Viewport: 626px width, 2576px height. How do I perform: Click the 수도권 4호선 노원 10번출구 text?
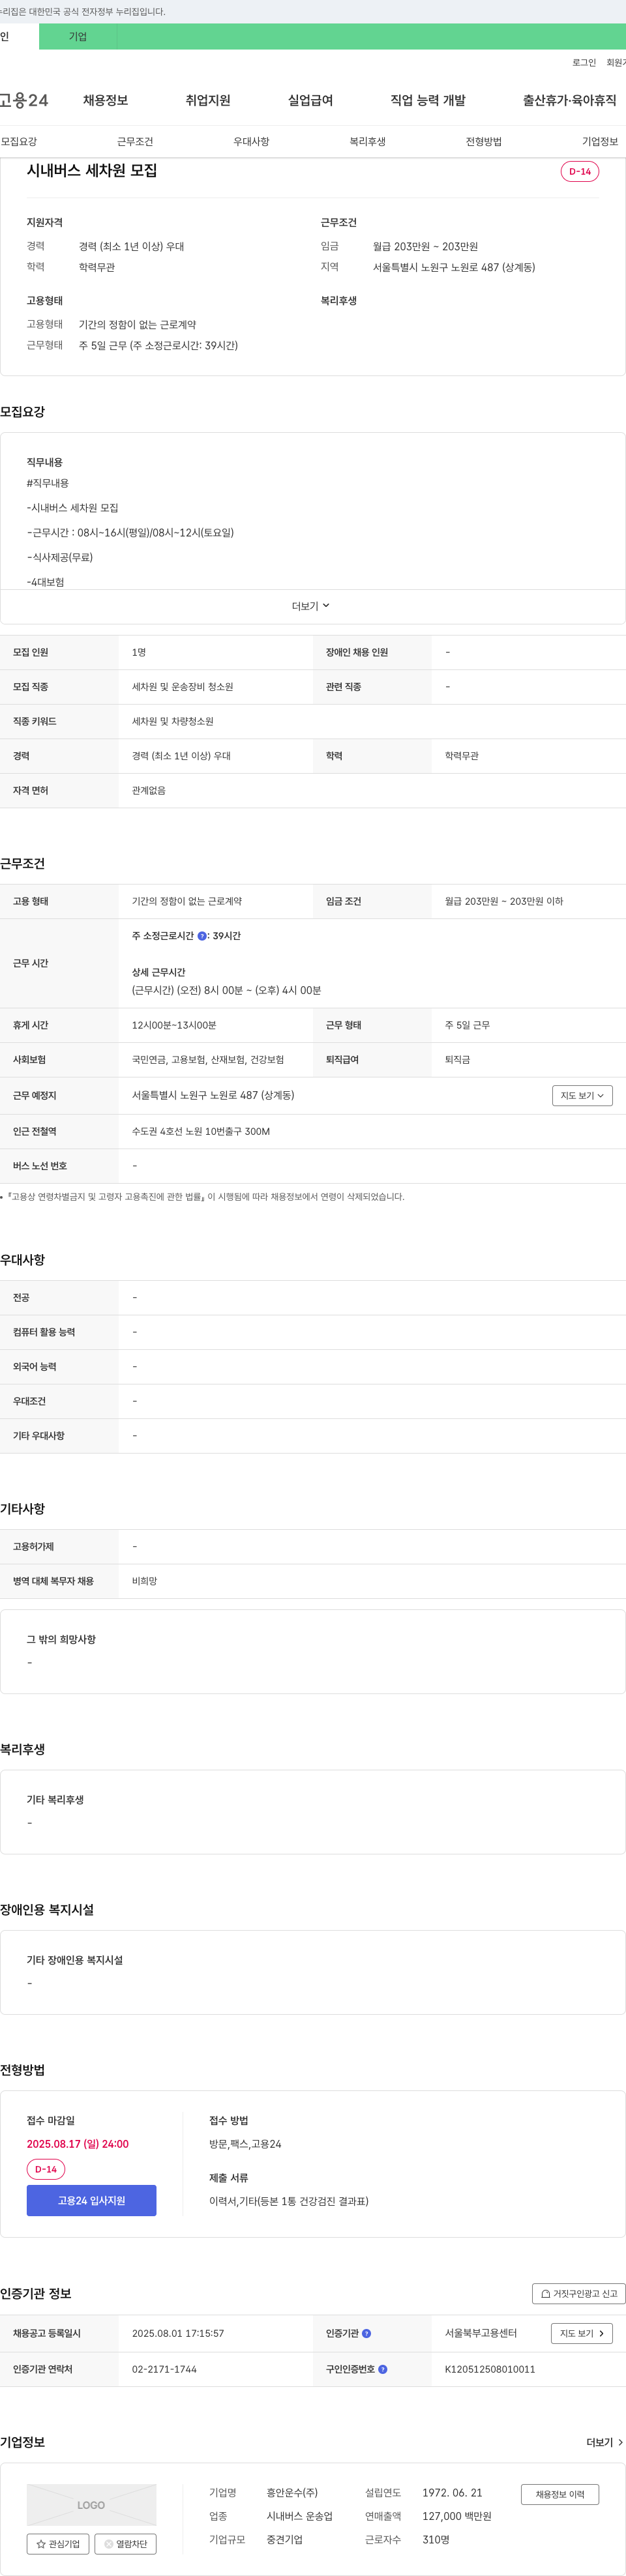click(x=201, y=1131)
